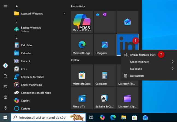The width and height of the screenshot is (177, 122).
Task: Toggle the Start menu hamburger expand button
Action: tap(5, 6)
